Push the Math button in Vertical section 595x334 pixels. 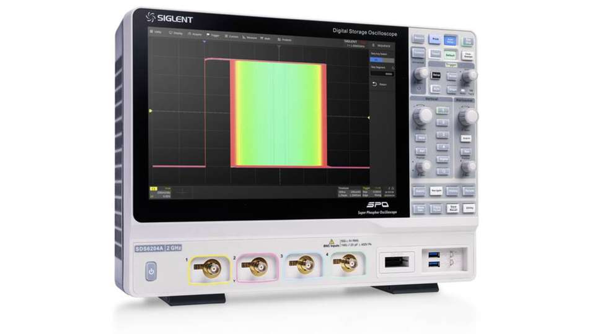click(x=421, y=138)
